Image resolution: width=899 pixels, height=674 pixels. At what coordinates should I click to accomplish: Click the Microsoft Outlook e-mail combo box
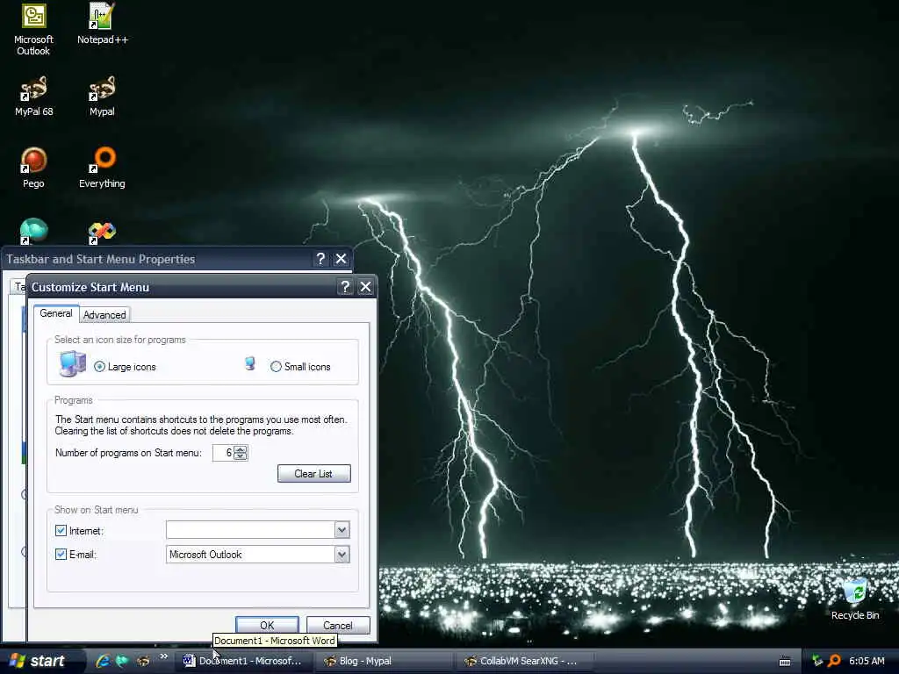click(x=257, y=555)
